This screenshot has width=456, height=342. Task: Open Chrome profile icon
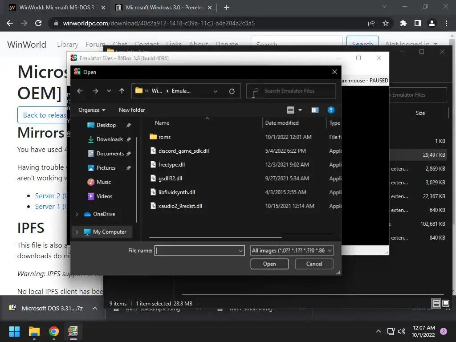point(432,23)
